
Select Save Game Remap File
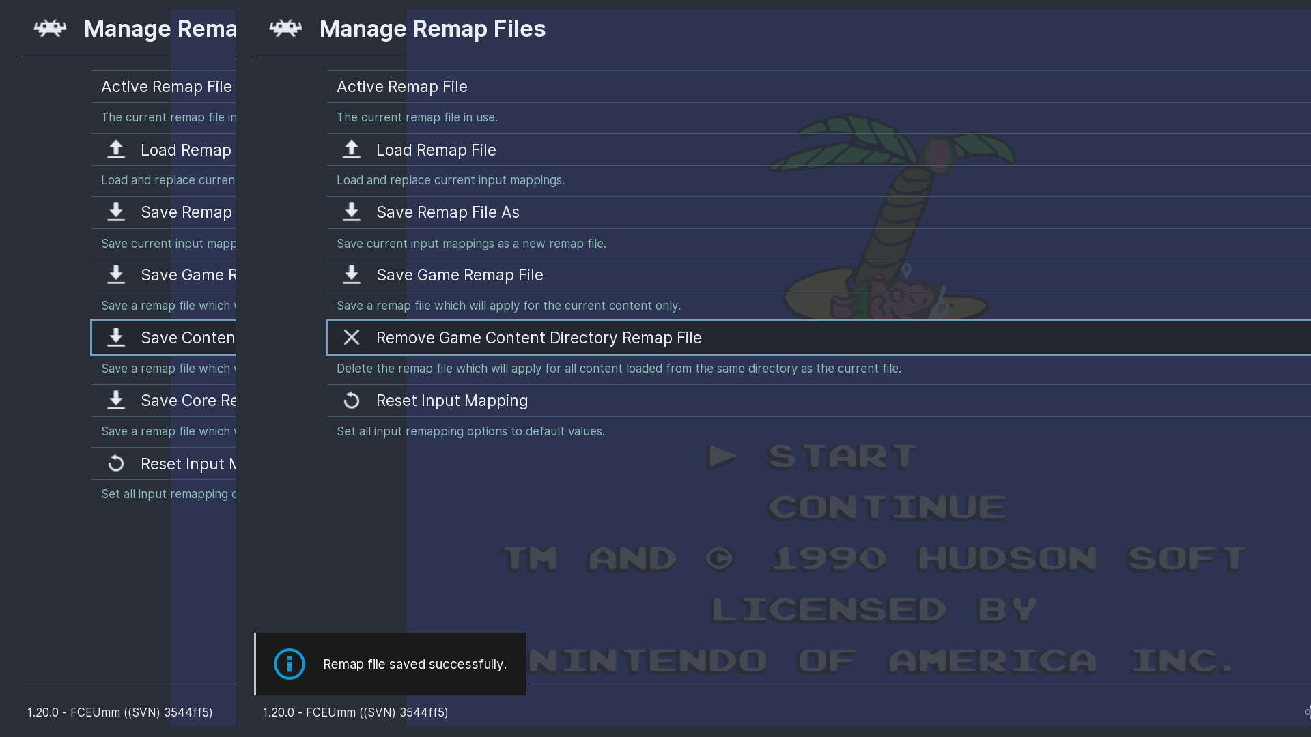(x=460, y=275)
